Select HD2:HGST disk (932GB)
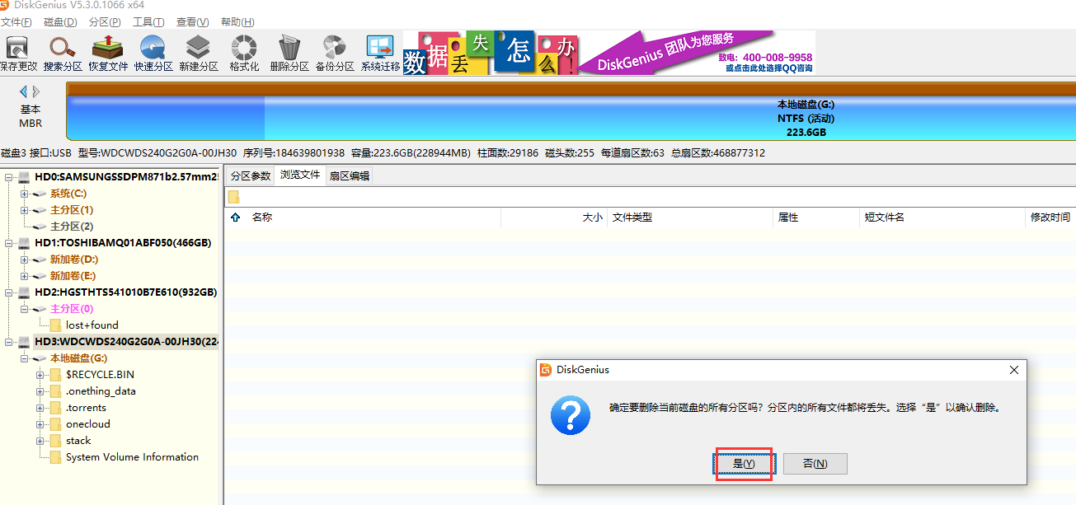Screen dimensions: 1076x505 click(x=125, y=292)
